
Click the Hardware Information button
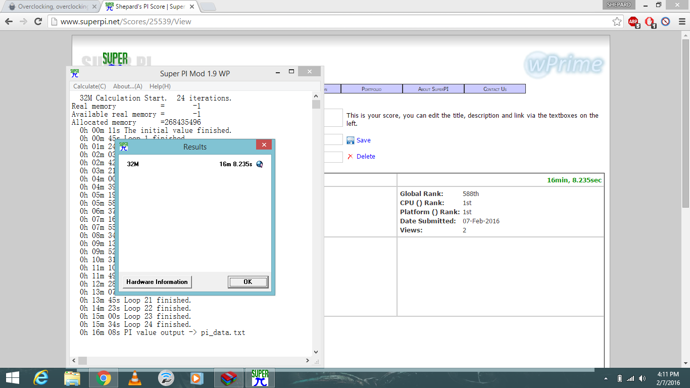[157, 282]
